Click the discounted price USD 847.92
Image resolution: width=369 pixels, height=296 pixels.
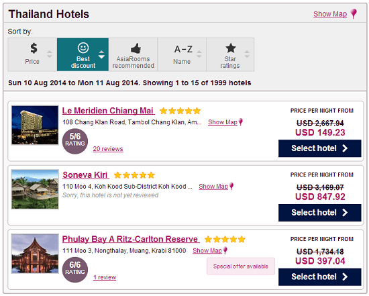pos(320,197)
